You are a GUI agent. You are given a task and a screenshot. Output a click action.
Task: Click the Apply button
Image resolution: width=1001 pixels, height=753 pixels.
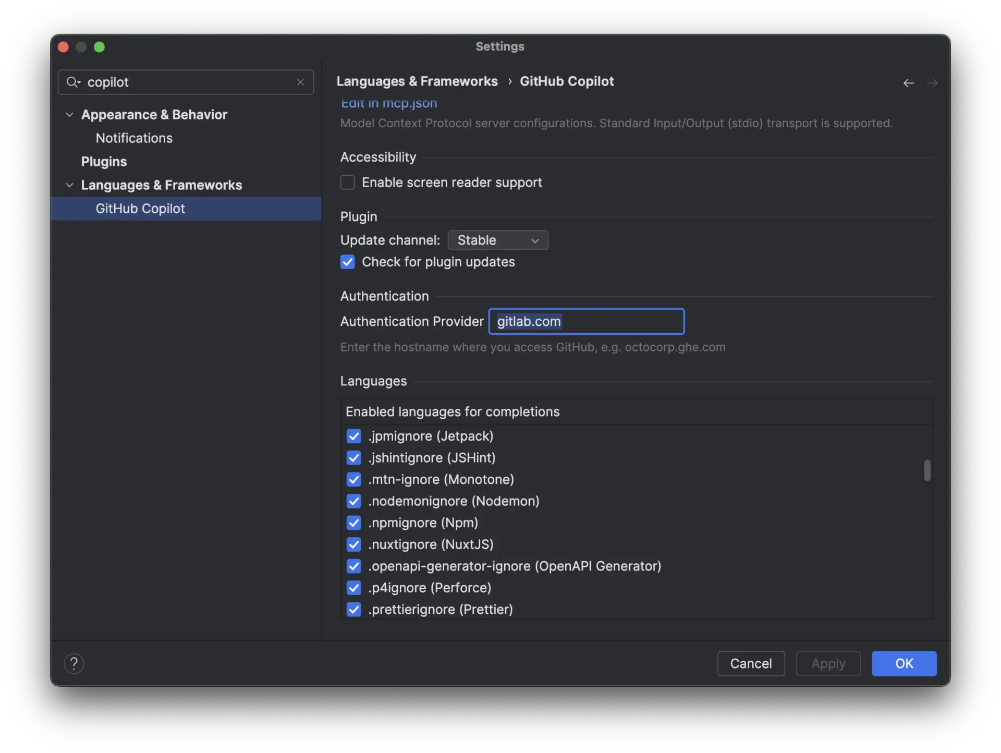(828, 663)
